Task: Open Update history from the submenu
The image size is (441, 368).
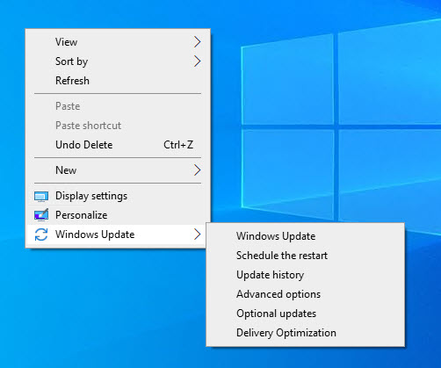Action: pos(306,275)
